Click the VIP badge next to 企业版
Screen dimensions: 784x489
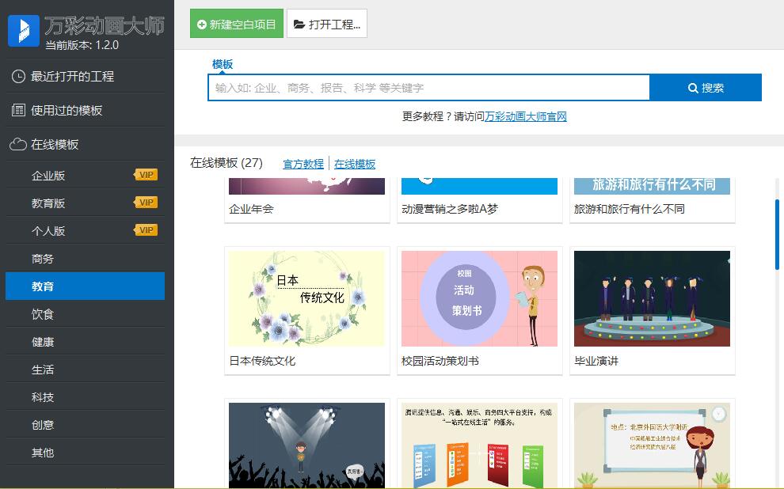tap(147, 176)
